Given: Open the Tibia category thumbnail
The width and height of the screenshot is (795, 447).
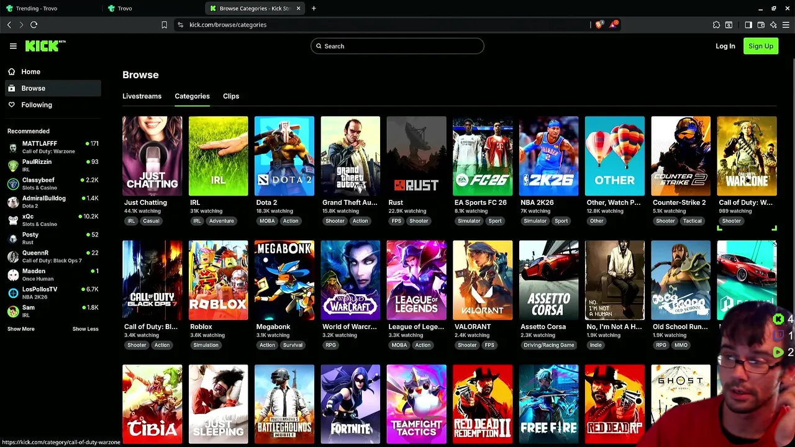Looking at the screenshot, I should [152, 404].
